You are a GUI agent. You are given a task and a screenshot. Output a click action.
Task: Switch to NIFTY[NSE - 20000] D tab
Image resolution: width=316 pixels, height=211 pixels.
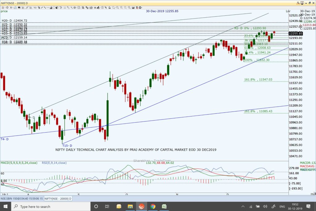click(x=58, y=199)
